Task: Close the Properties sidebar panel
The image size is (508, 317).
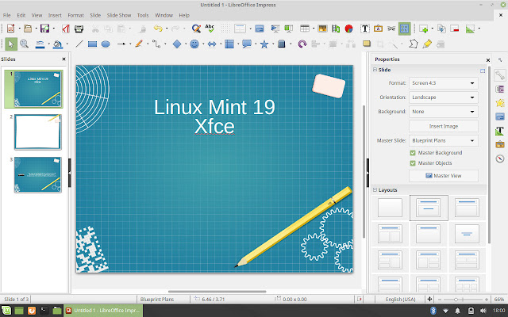Action: pyautogui.click(x=488, y=60)
